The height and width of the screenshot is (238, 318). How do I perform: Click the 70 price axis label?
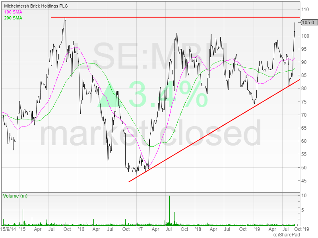(x=304, y=115)
